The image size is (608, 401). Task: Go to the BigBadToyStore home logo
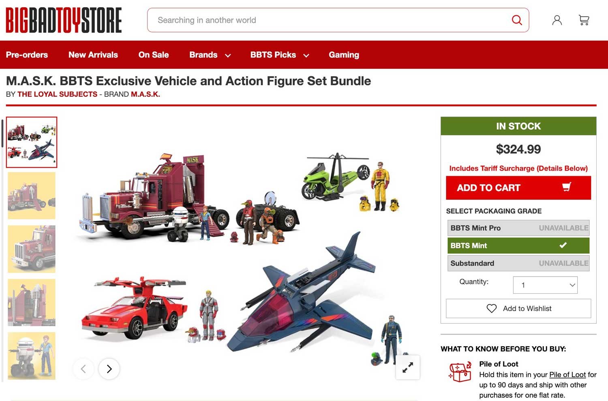coord(64,20)
